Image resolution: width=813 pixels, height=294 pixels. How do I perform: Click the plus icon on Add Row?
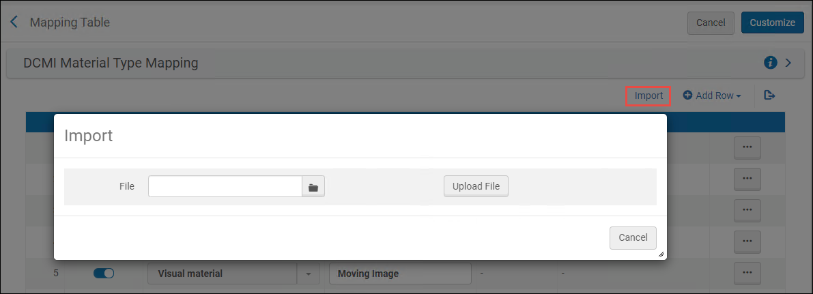(687, 95)
